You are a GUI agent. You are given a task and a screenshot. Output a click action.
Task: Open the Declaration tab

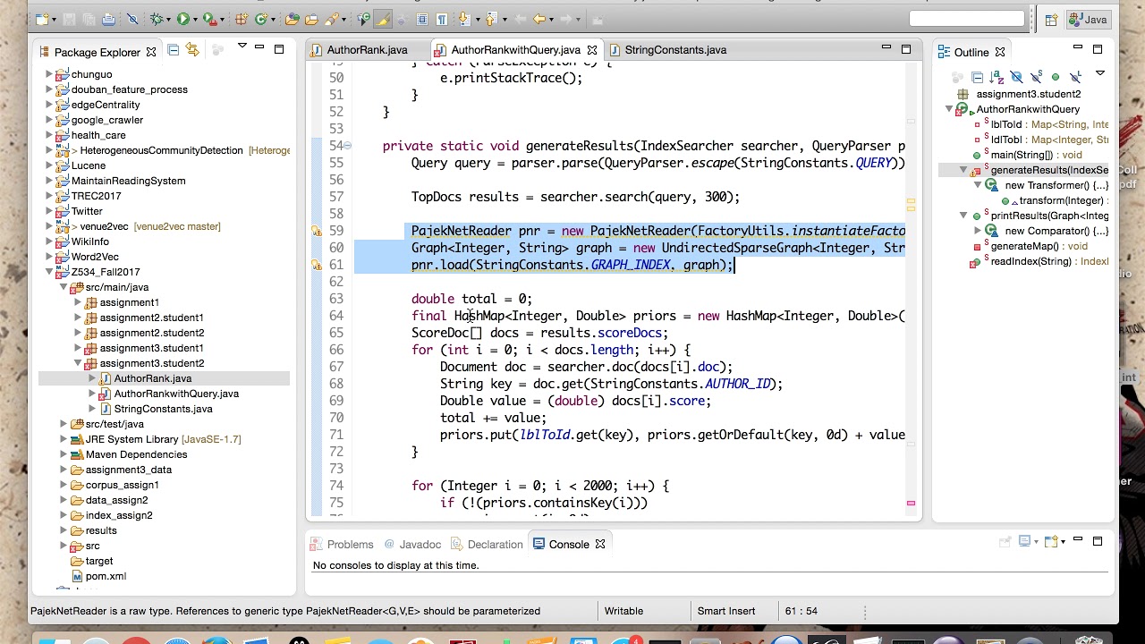(488, 545)
